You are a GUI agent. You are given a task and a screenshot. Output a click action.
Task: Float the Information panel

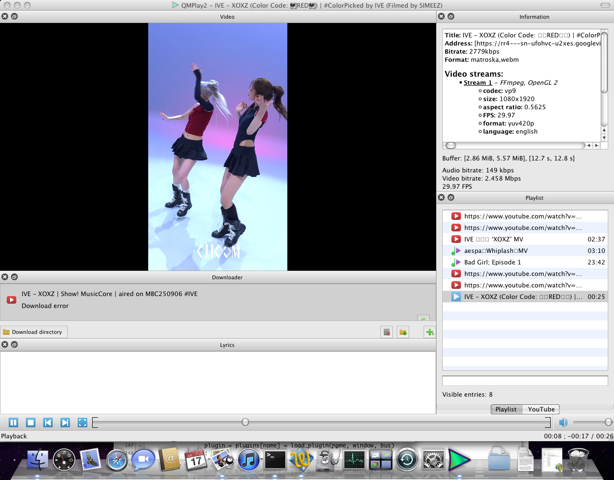pos(451,16)
